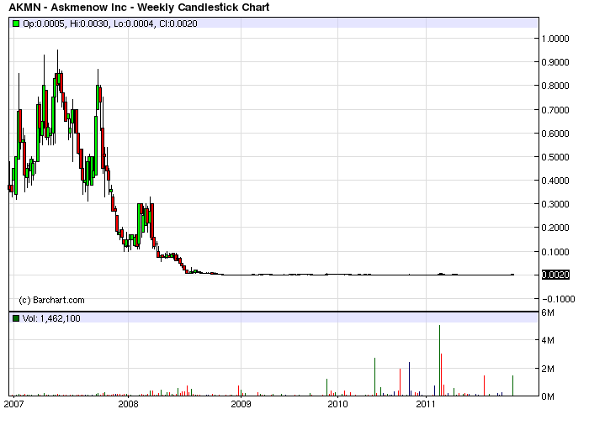
Task: Click the green price legend square
Action: tap(16, 24)
